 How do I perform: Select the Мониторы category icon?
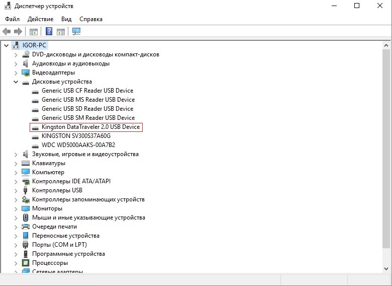(26, 208)
